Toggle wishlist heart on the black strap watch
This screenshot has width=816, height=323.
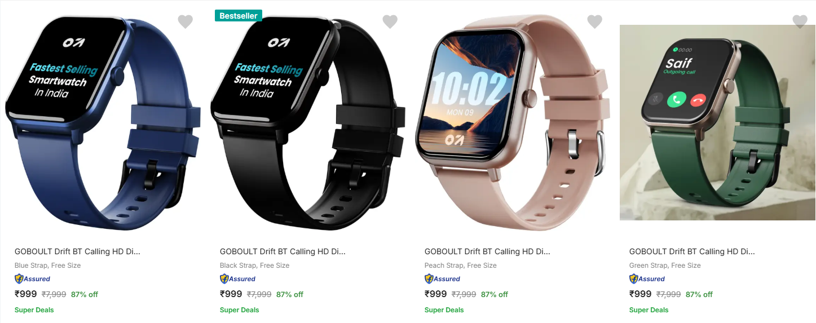coord(390,21)
